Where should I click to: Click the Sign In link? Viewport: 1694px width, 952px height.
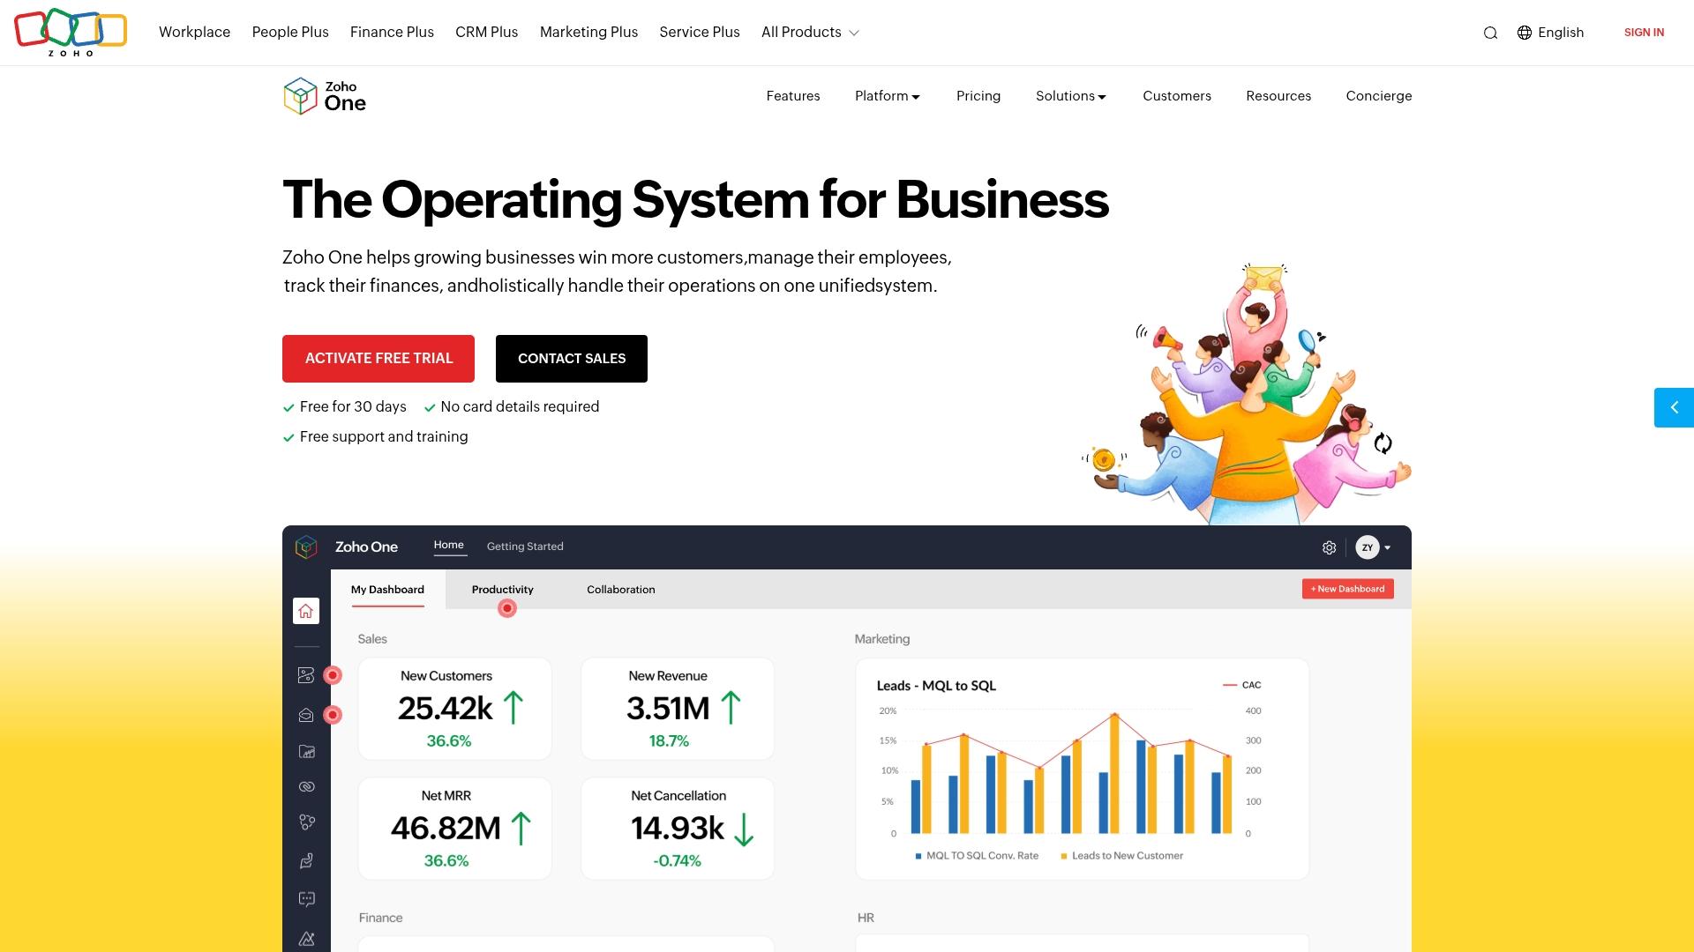(x=1644, y=33)
